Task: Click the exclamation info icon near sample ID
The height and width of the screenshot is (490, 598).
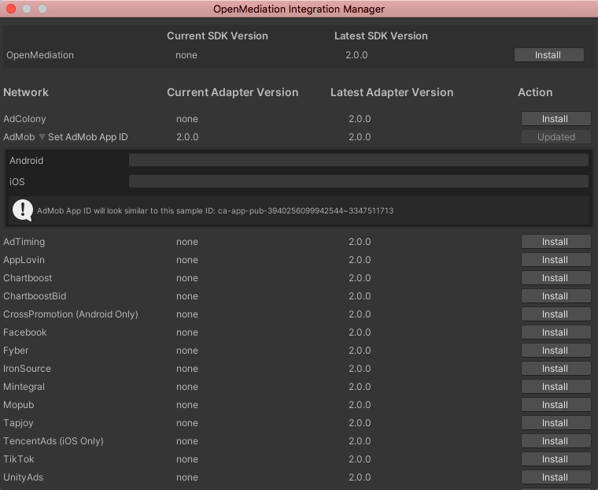Action: click(23, 210)
